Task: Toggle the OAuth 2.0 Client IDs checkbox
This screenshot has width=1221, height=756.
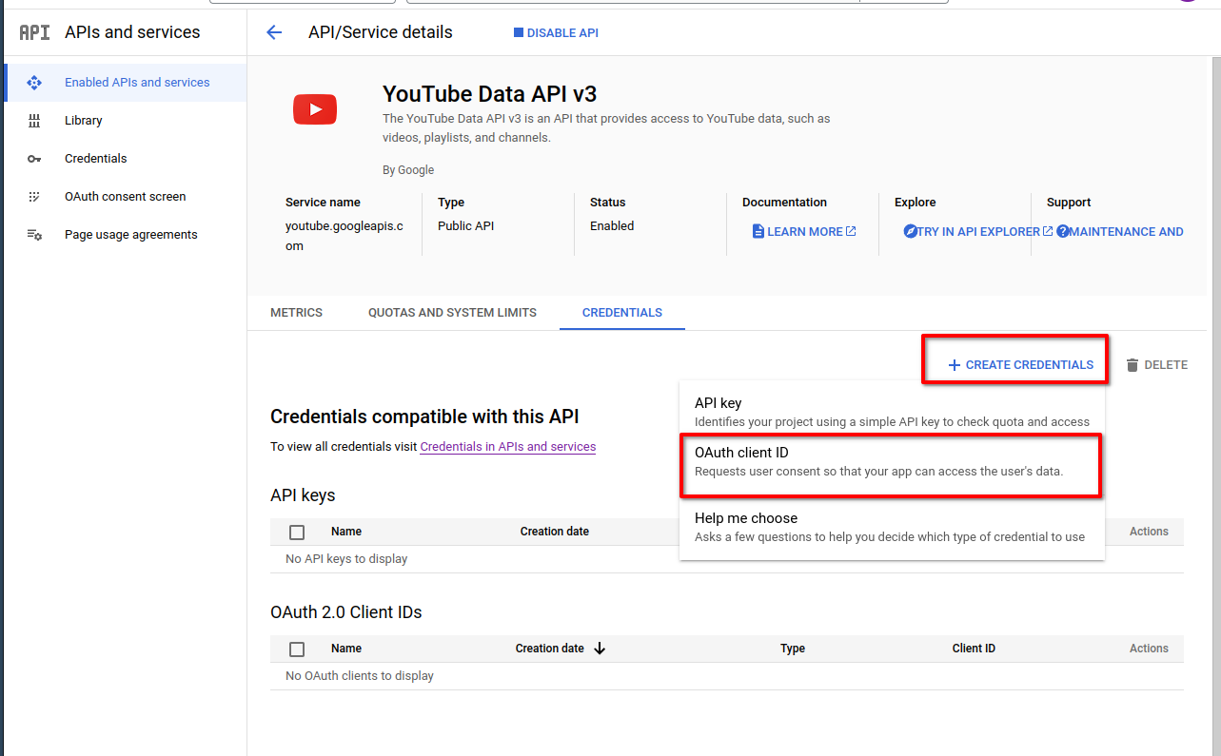Action: tap(297, 649)
